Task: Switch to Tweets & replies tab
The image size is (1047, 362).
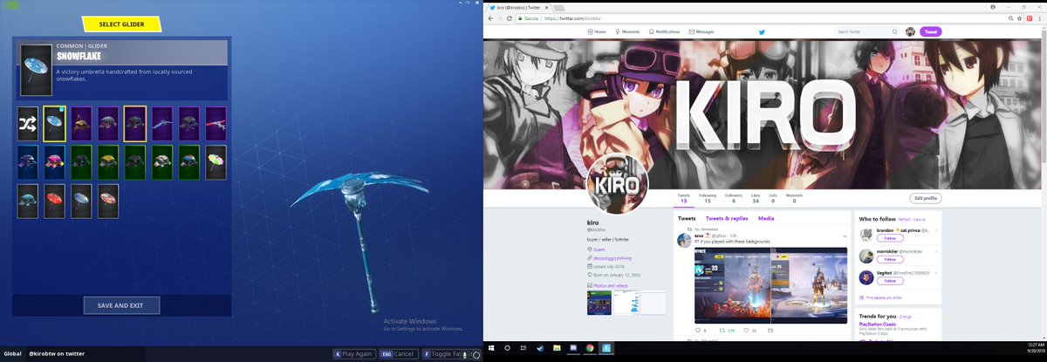Action: pos(727,218)
